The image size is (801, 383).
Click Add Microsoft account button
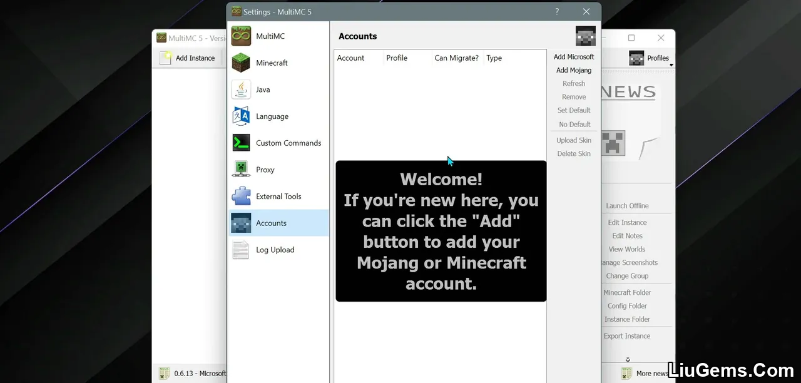(574, 57)
